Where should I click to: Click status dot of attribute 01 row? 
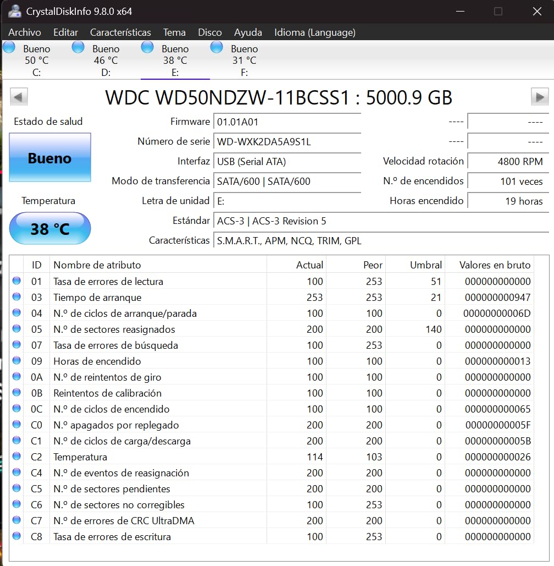point(16,281)
